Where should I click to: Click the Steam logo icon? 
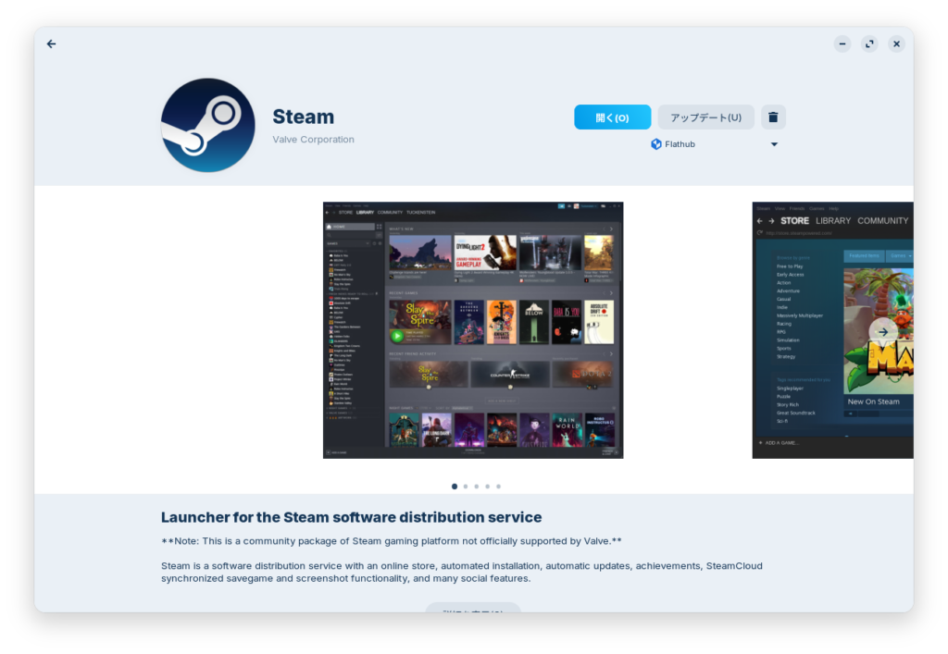(x=207, y=125)
